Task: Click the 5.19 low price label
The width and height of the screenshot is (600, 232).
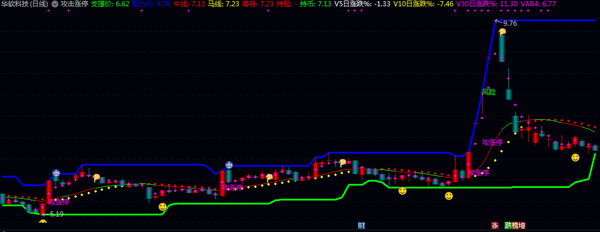Action: click(x=56, y=214)
